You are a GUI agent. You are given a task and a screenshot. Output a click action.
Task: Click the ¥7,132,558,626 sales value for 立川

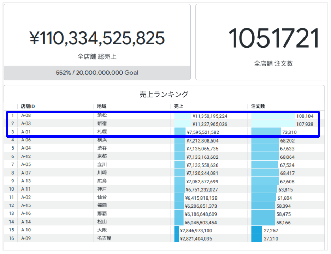(202, 165)
